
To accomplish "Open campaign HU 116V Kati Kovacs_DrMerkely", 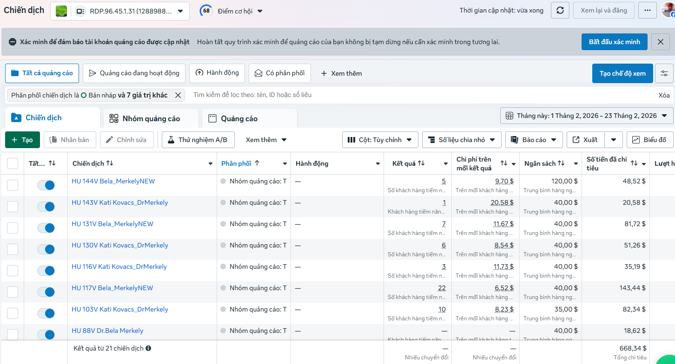I will click(119, 266).
